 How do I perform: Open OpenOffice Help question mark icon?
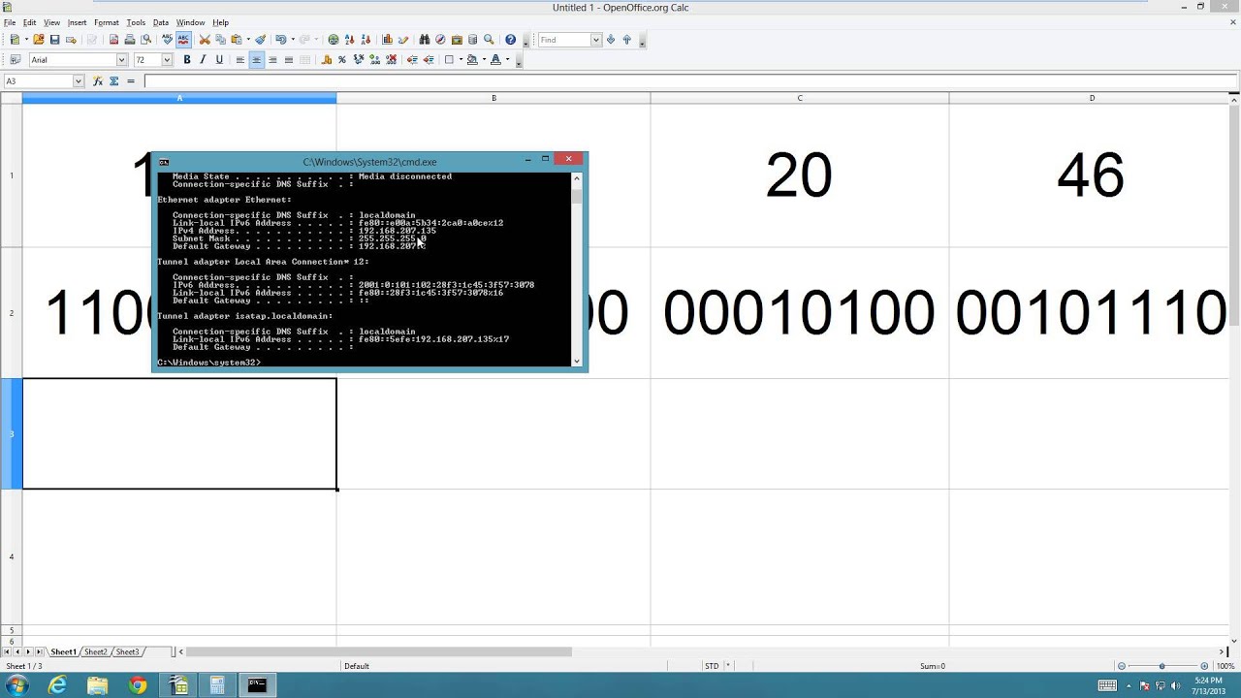(510, 40)
